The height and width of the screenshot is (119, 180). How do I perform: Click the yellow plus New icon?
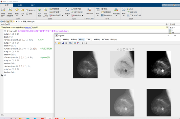(x=17, y=10)
